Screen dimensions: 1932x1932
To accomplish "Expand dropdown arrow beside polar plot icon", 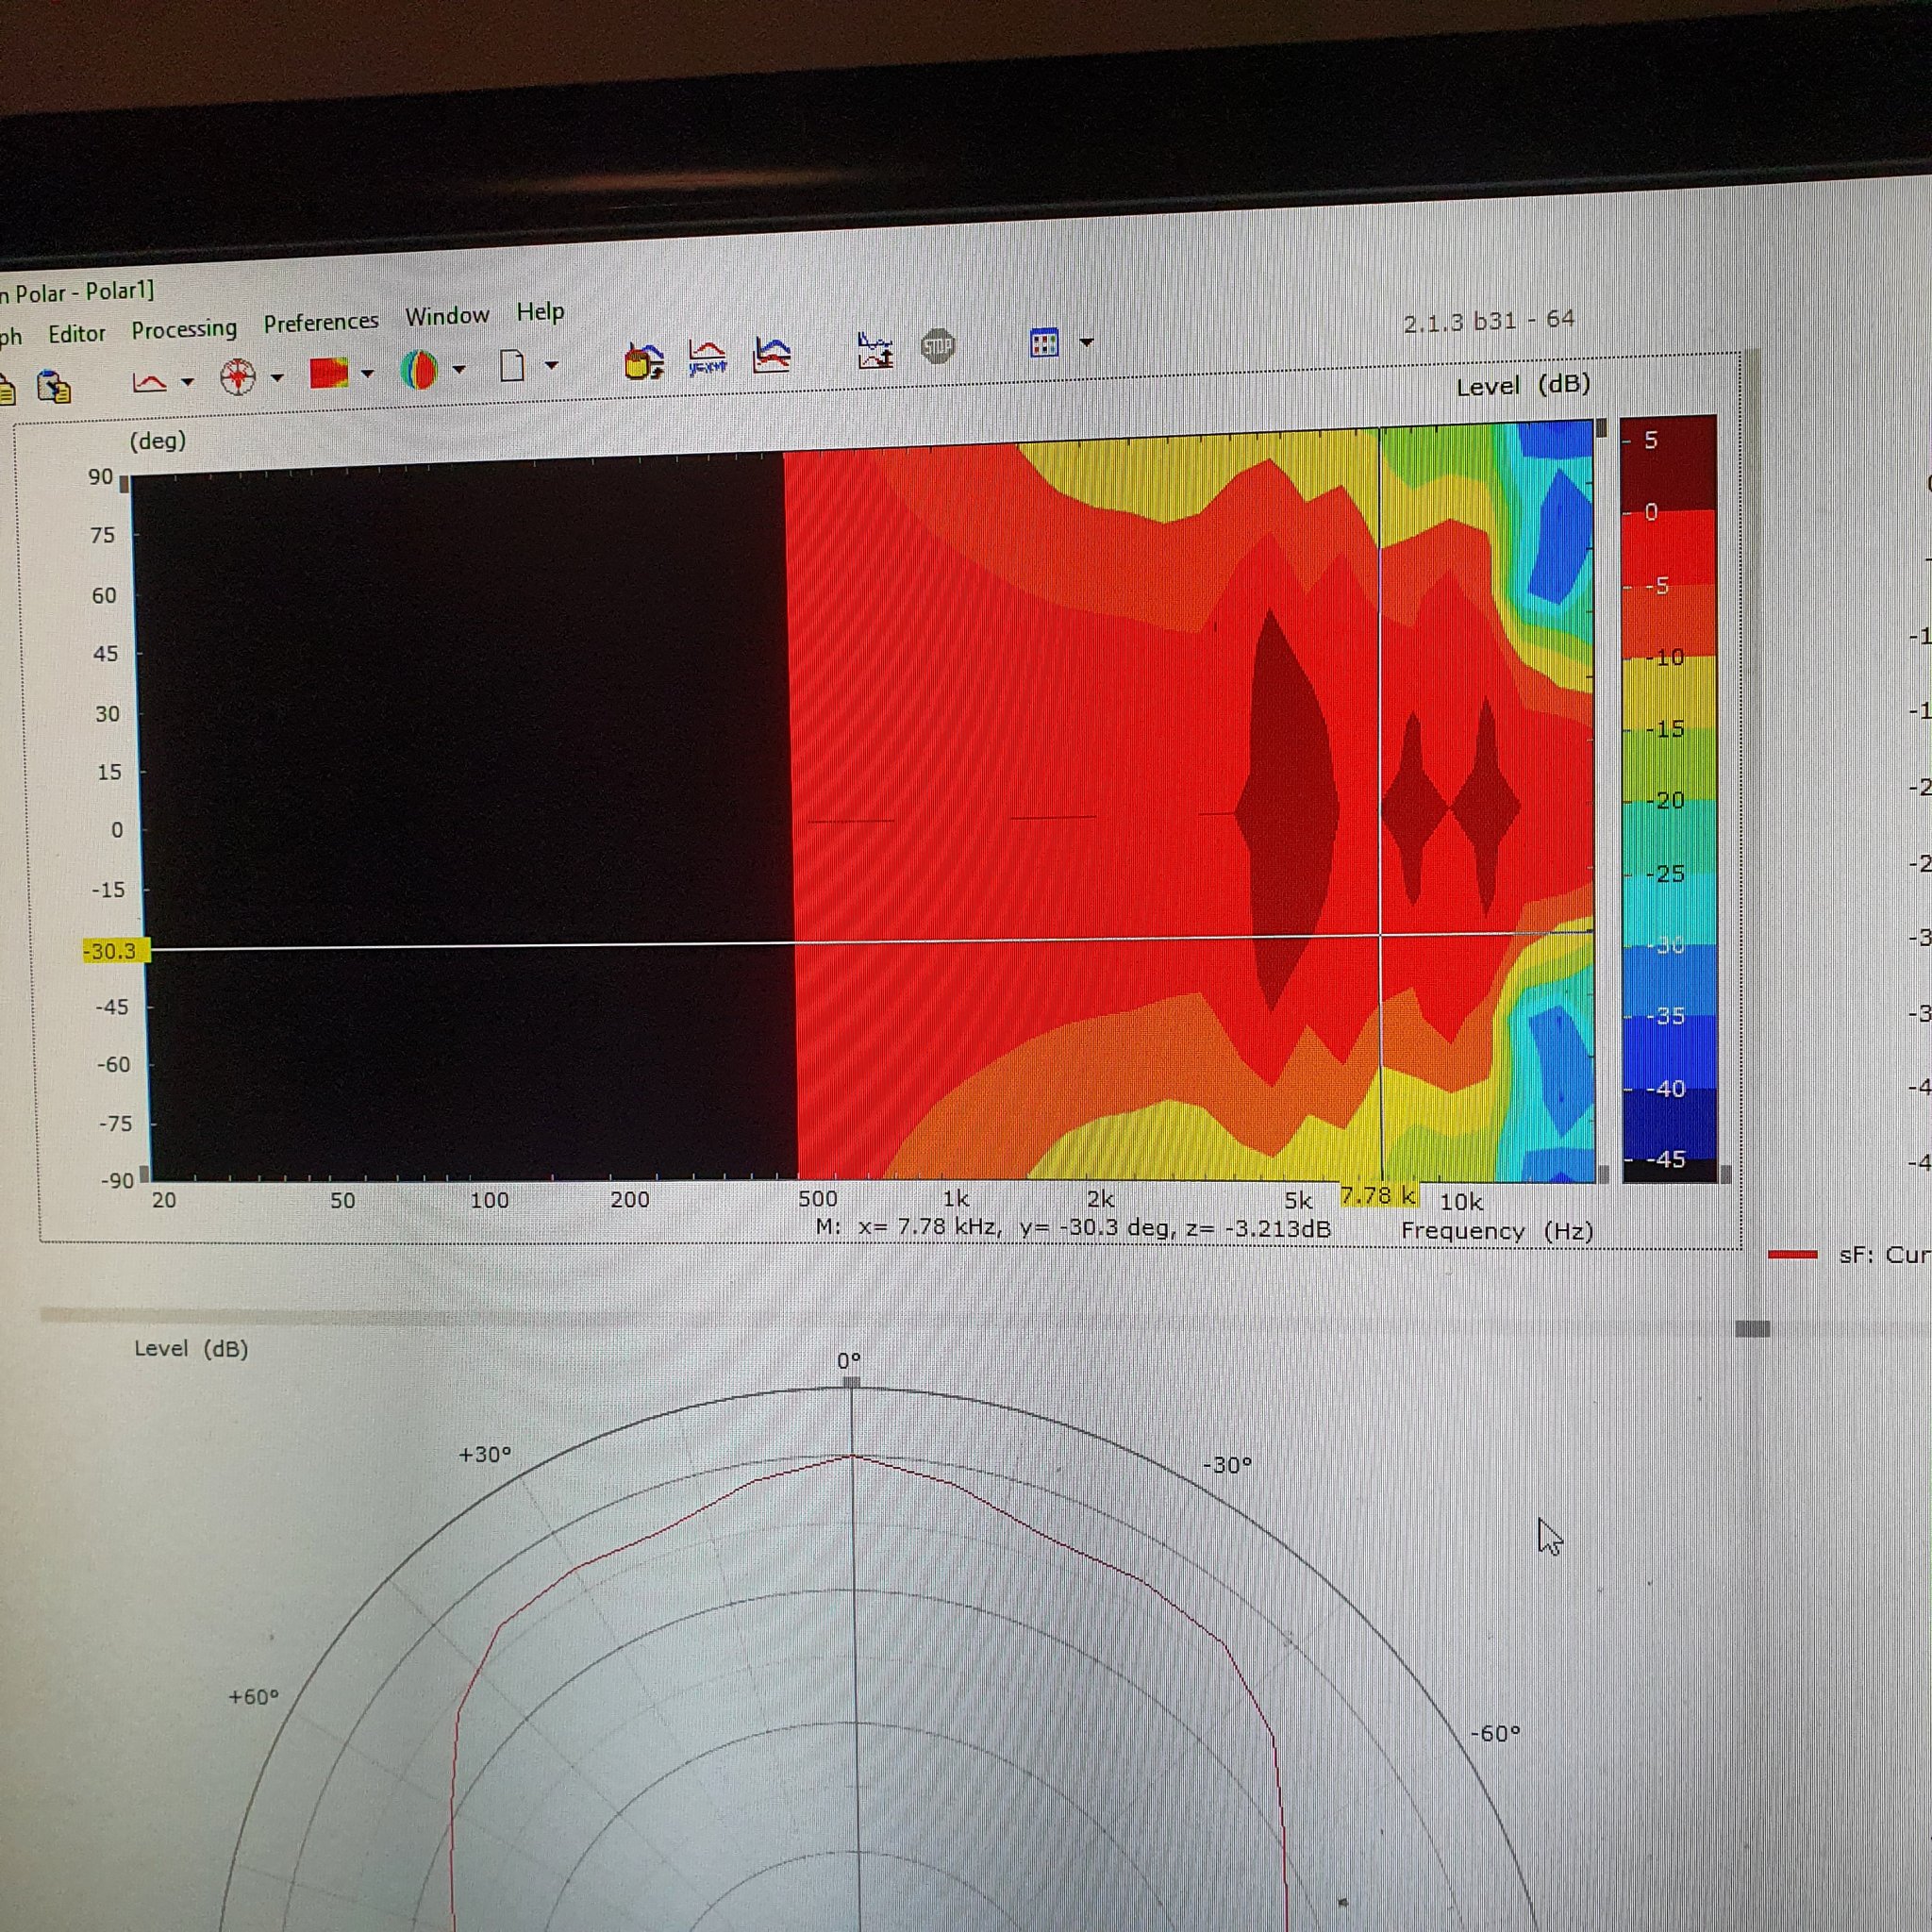I will point(277,377).
